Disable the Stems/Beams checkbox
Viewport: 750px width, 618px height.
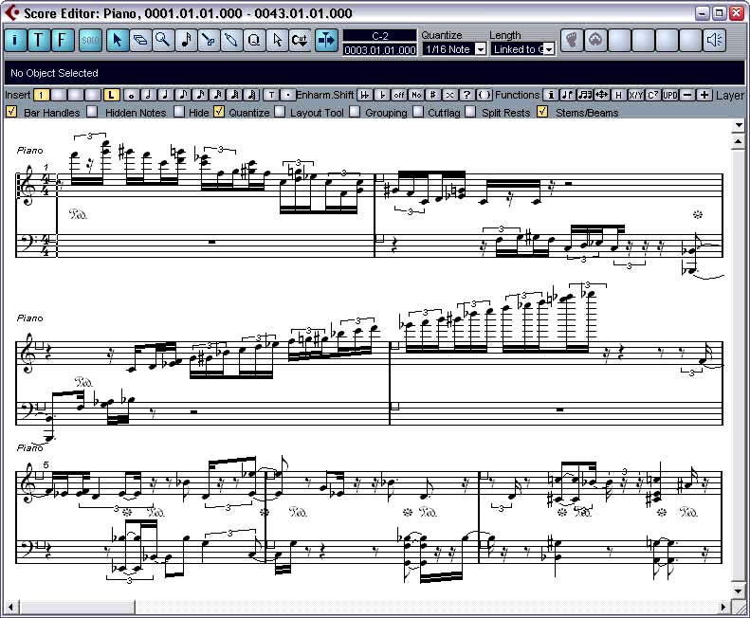(x=542, y=112)
